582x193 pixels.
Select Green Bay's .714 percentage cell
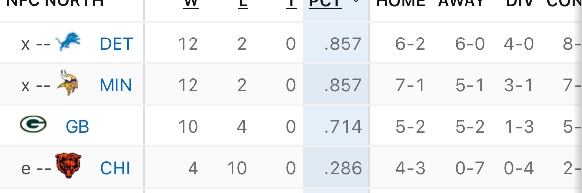[x=343, y=127]
